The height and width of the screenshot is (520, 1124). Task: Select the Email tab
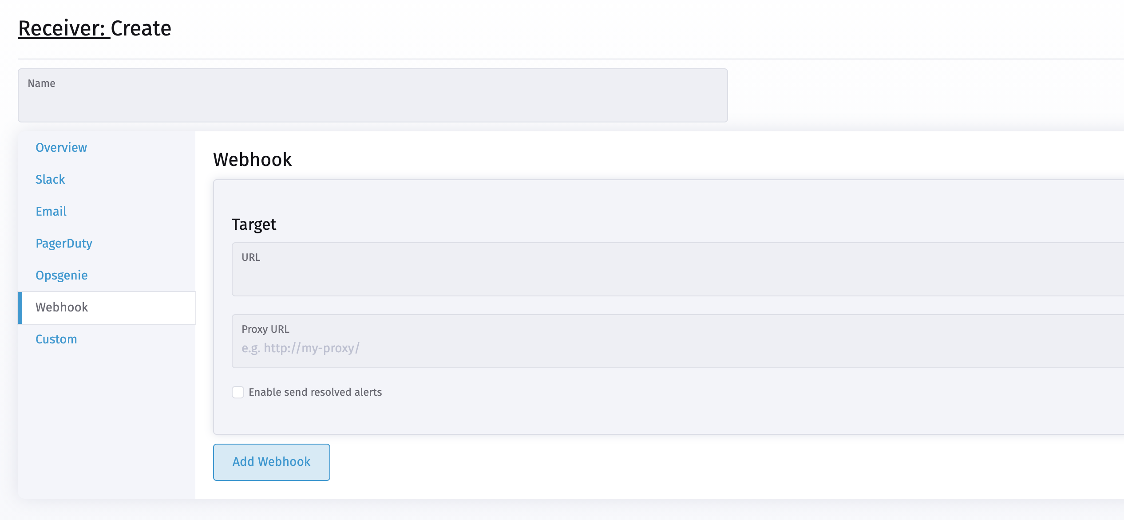(x=51, y=211)
